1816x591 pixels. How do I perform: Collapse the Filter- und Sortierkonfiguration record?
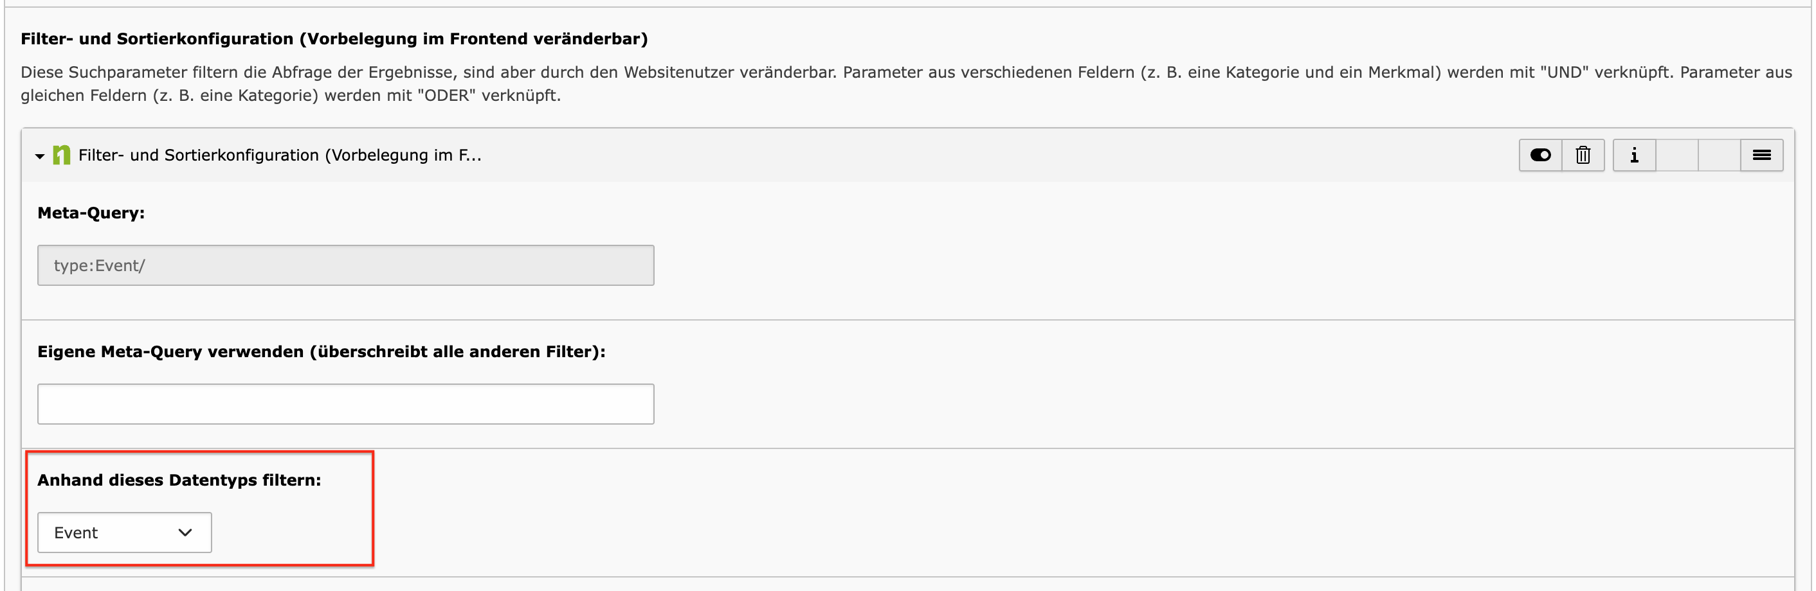(39, 155)
